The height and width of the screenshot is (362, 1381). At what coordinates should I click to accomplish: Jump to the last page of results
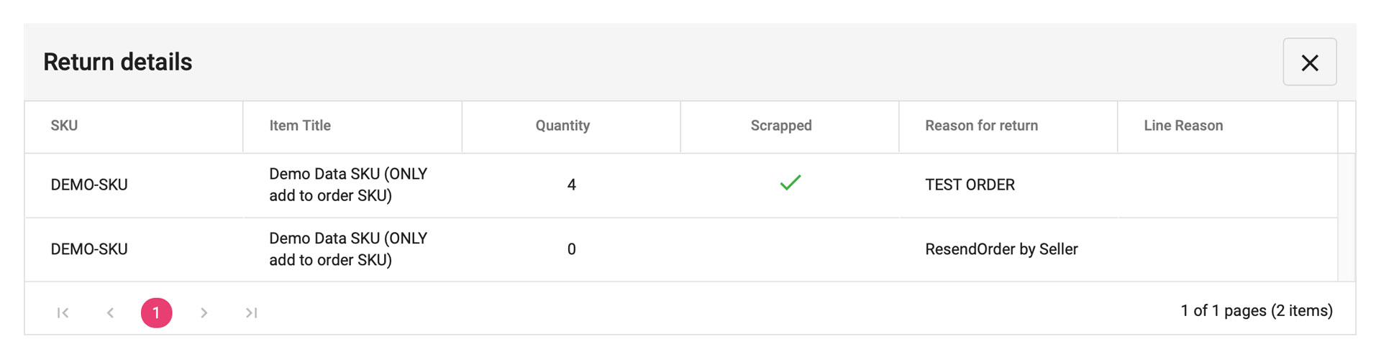point(251,312)
